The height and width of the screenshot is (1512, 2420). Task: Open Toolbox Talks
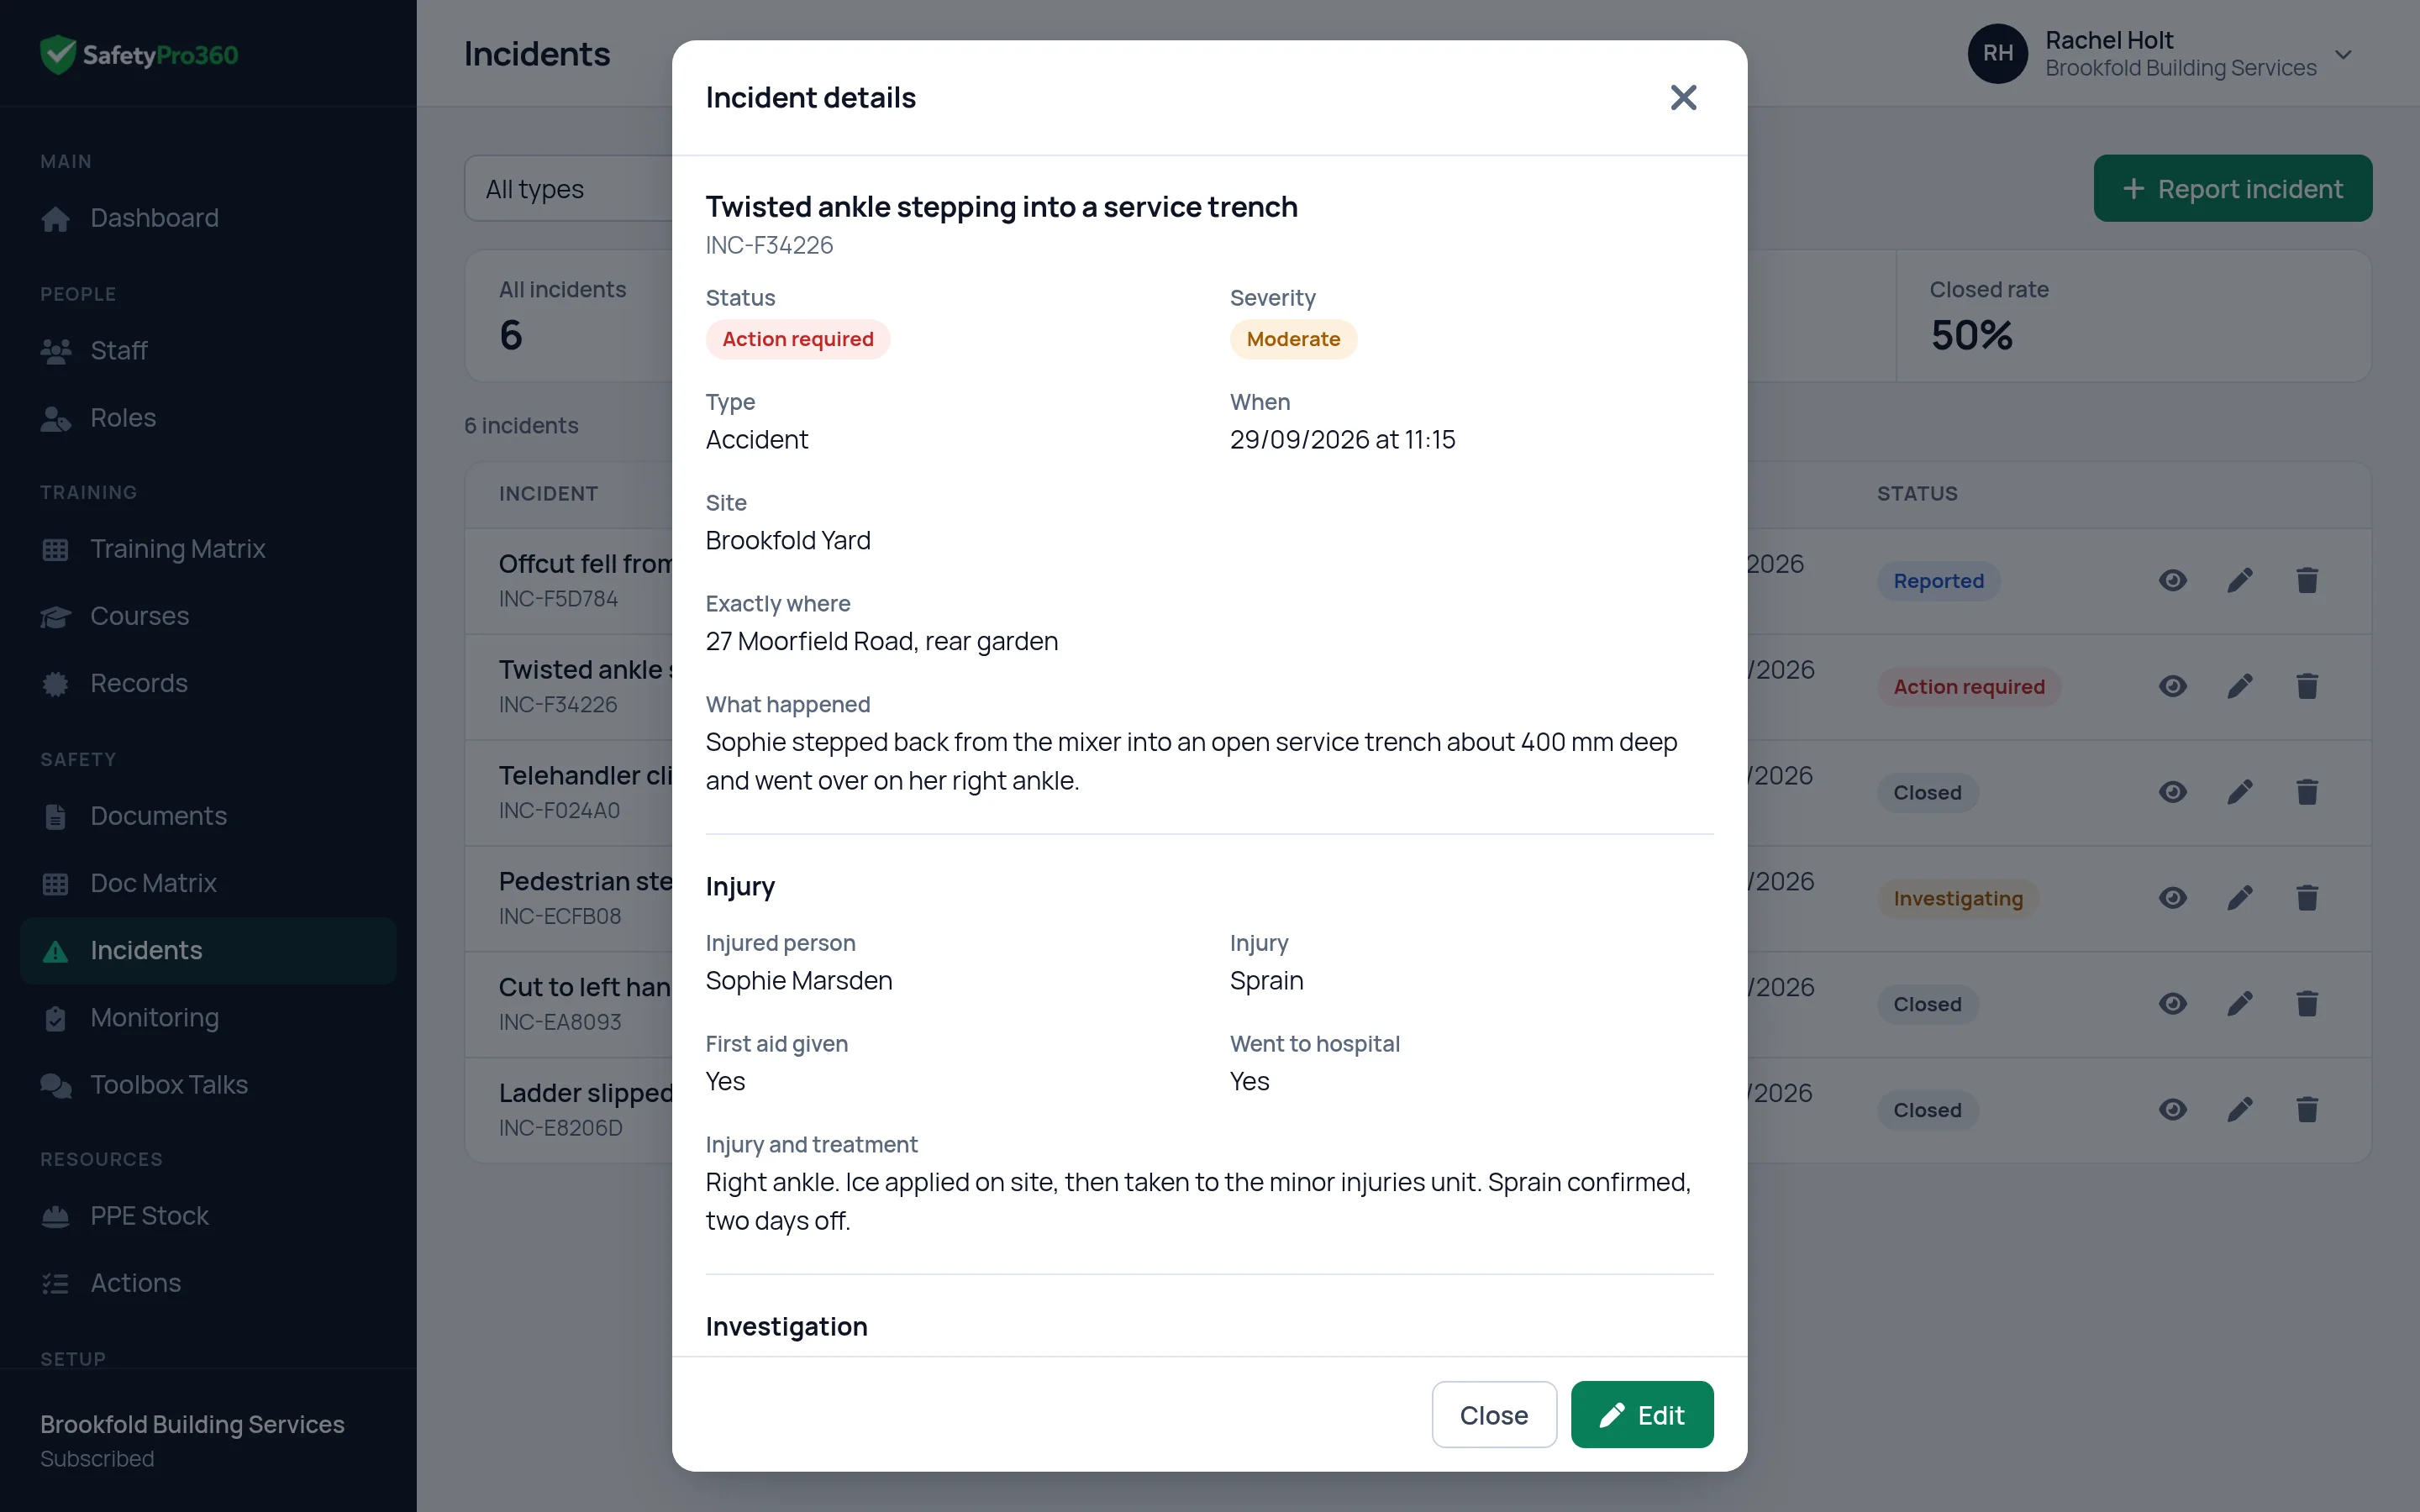[x=208, y=1084]
